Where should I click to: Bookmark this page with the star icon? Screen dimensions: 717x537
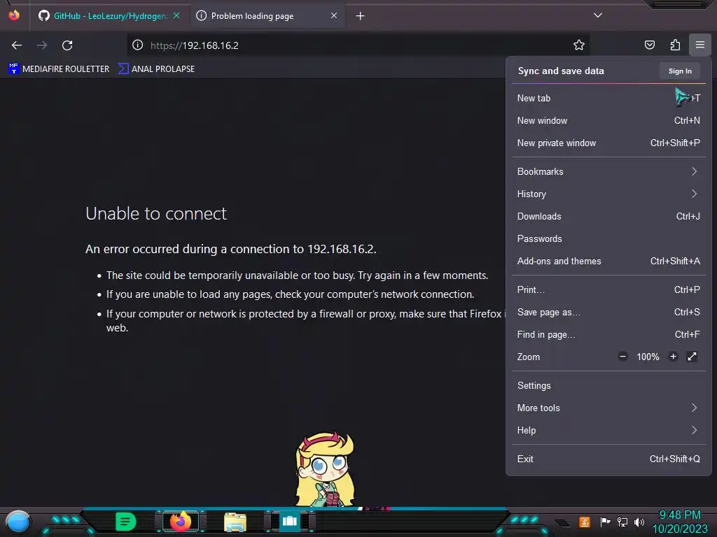[x=579, y=45]
